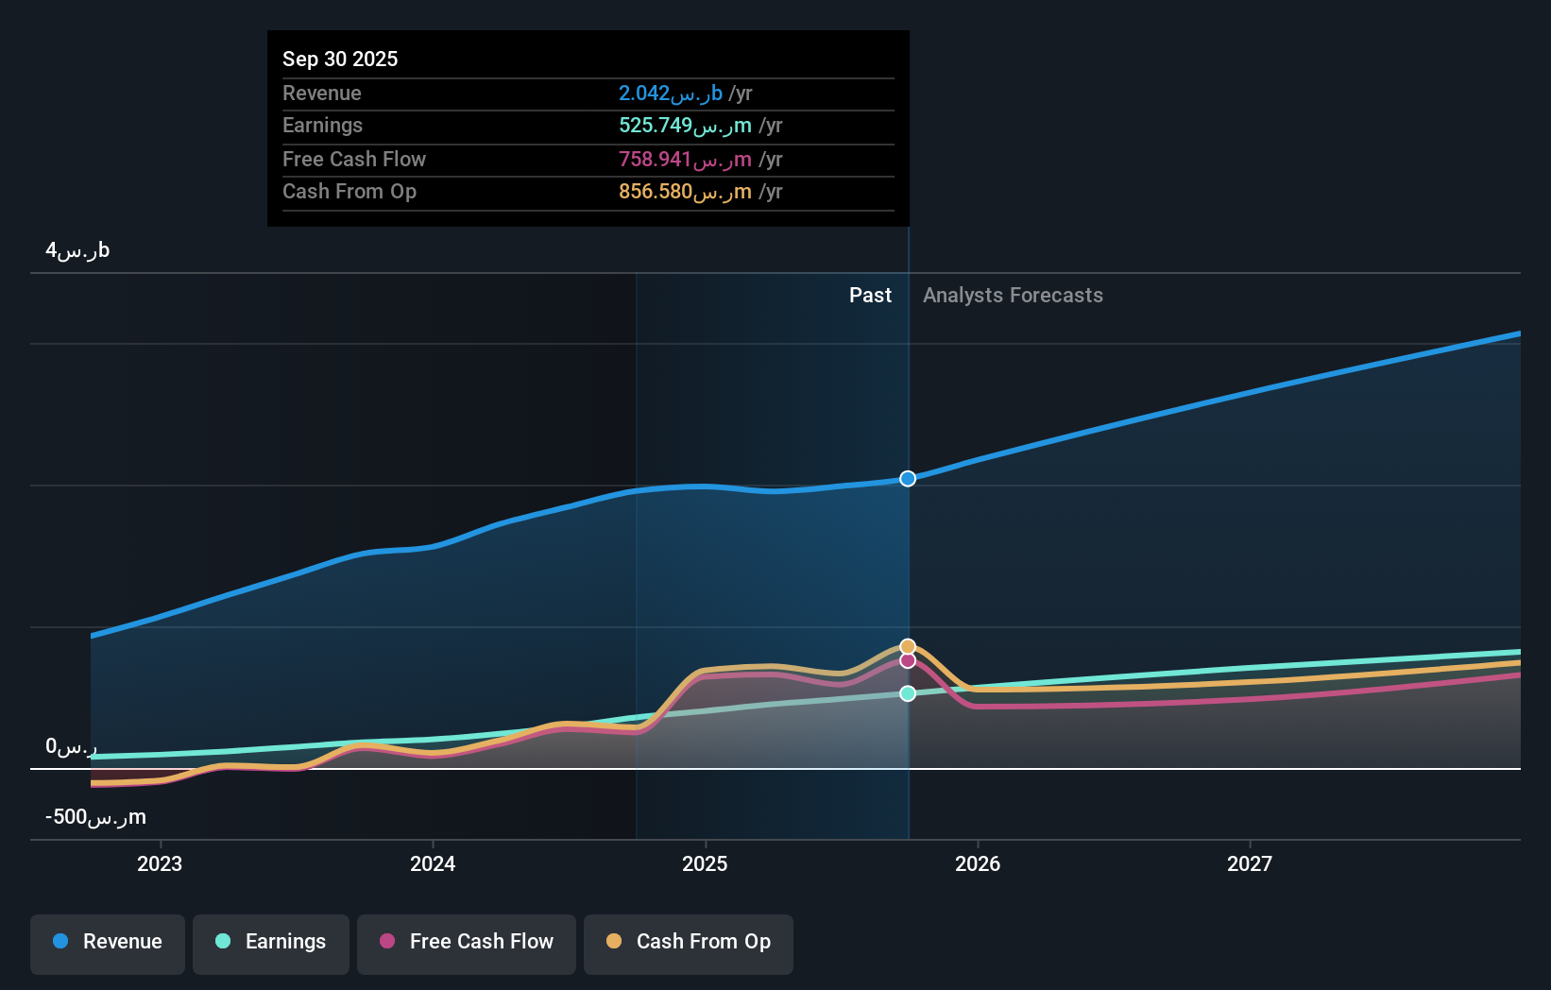Select the orange Cash From Op data point
Screen dimensions: 1551x990
pyautogui.click(x=907, y=645)
